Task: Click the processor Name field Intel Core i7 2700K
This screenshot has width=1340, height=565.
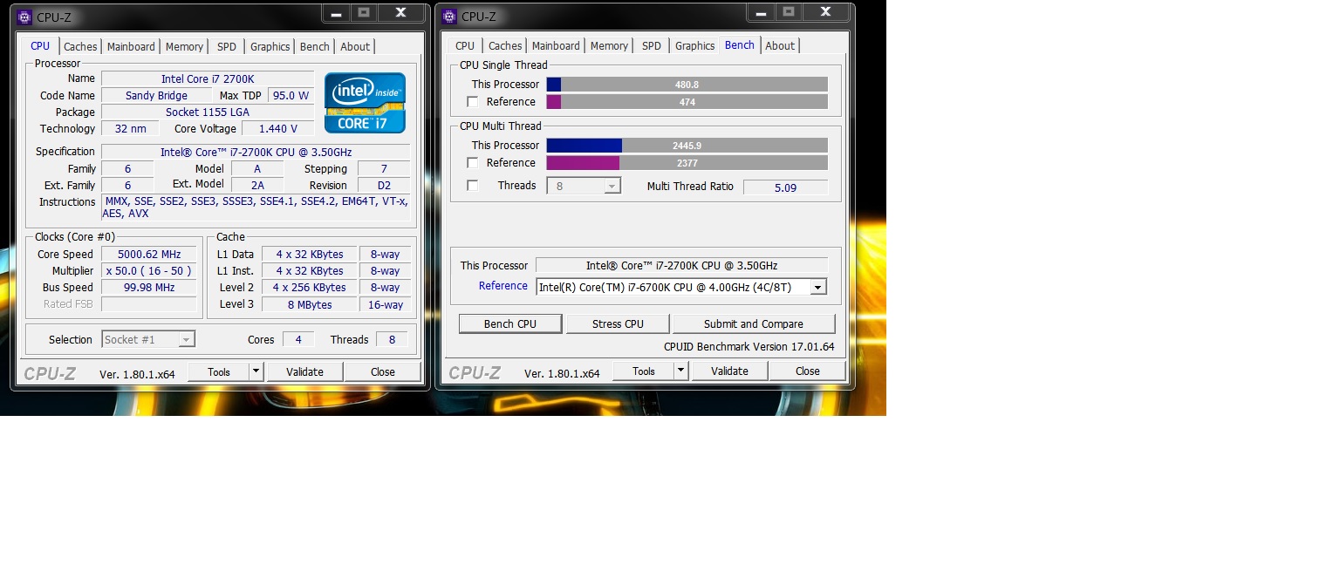Action: pos(208,78)
